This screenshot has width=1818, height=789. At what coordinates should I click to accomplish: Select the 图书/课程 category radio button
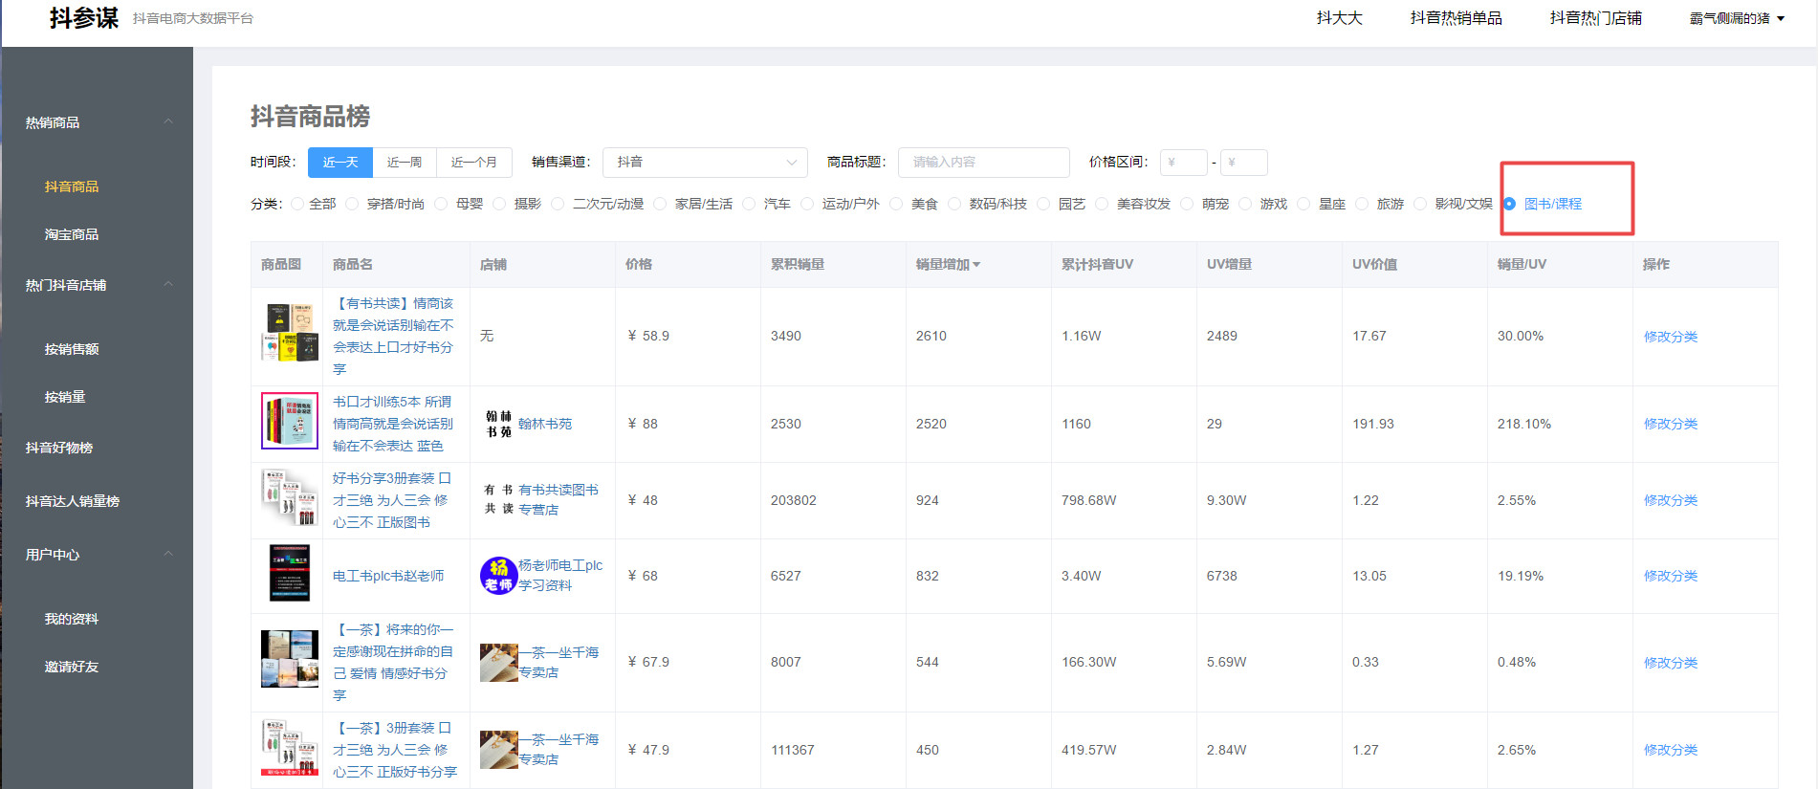pyautogui.click(x=1509, y=204)
